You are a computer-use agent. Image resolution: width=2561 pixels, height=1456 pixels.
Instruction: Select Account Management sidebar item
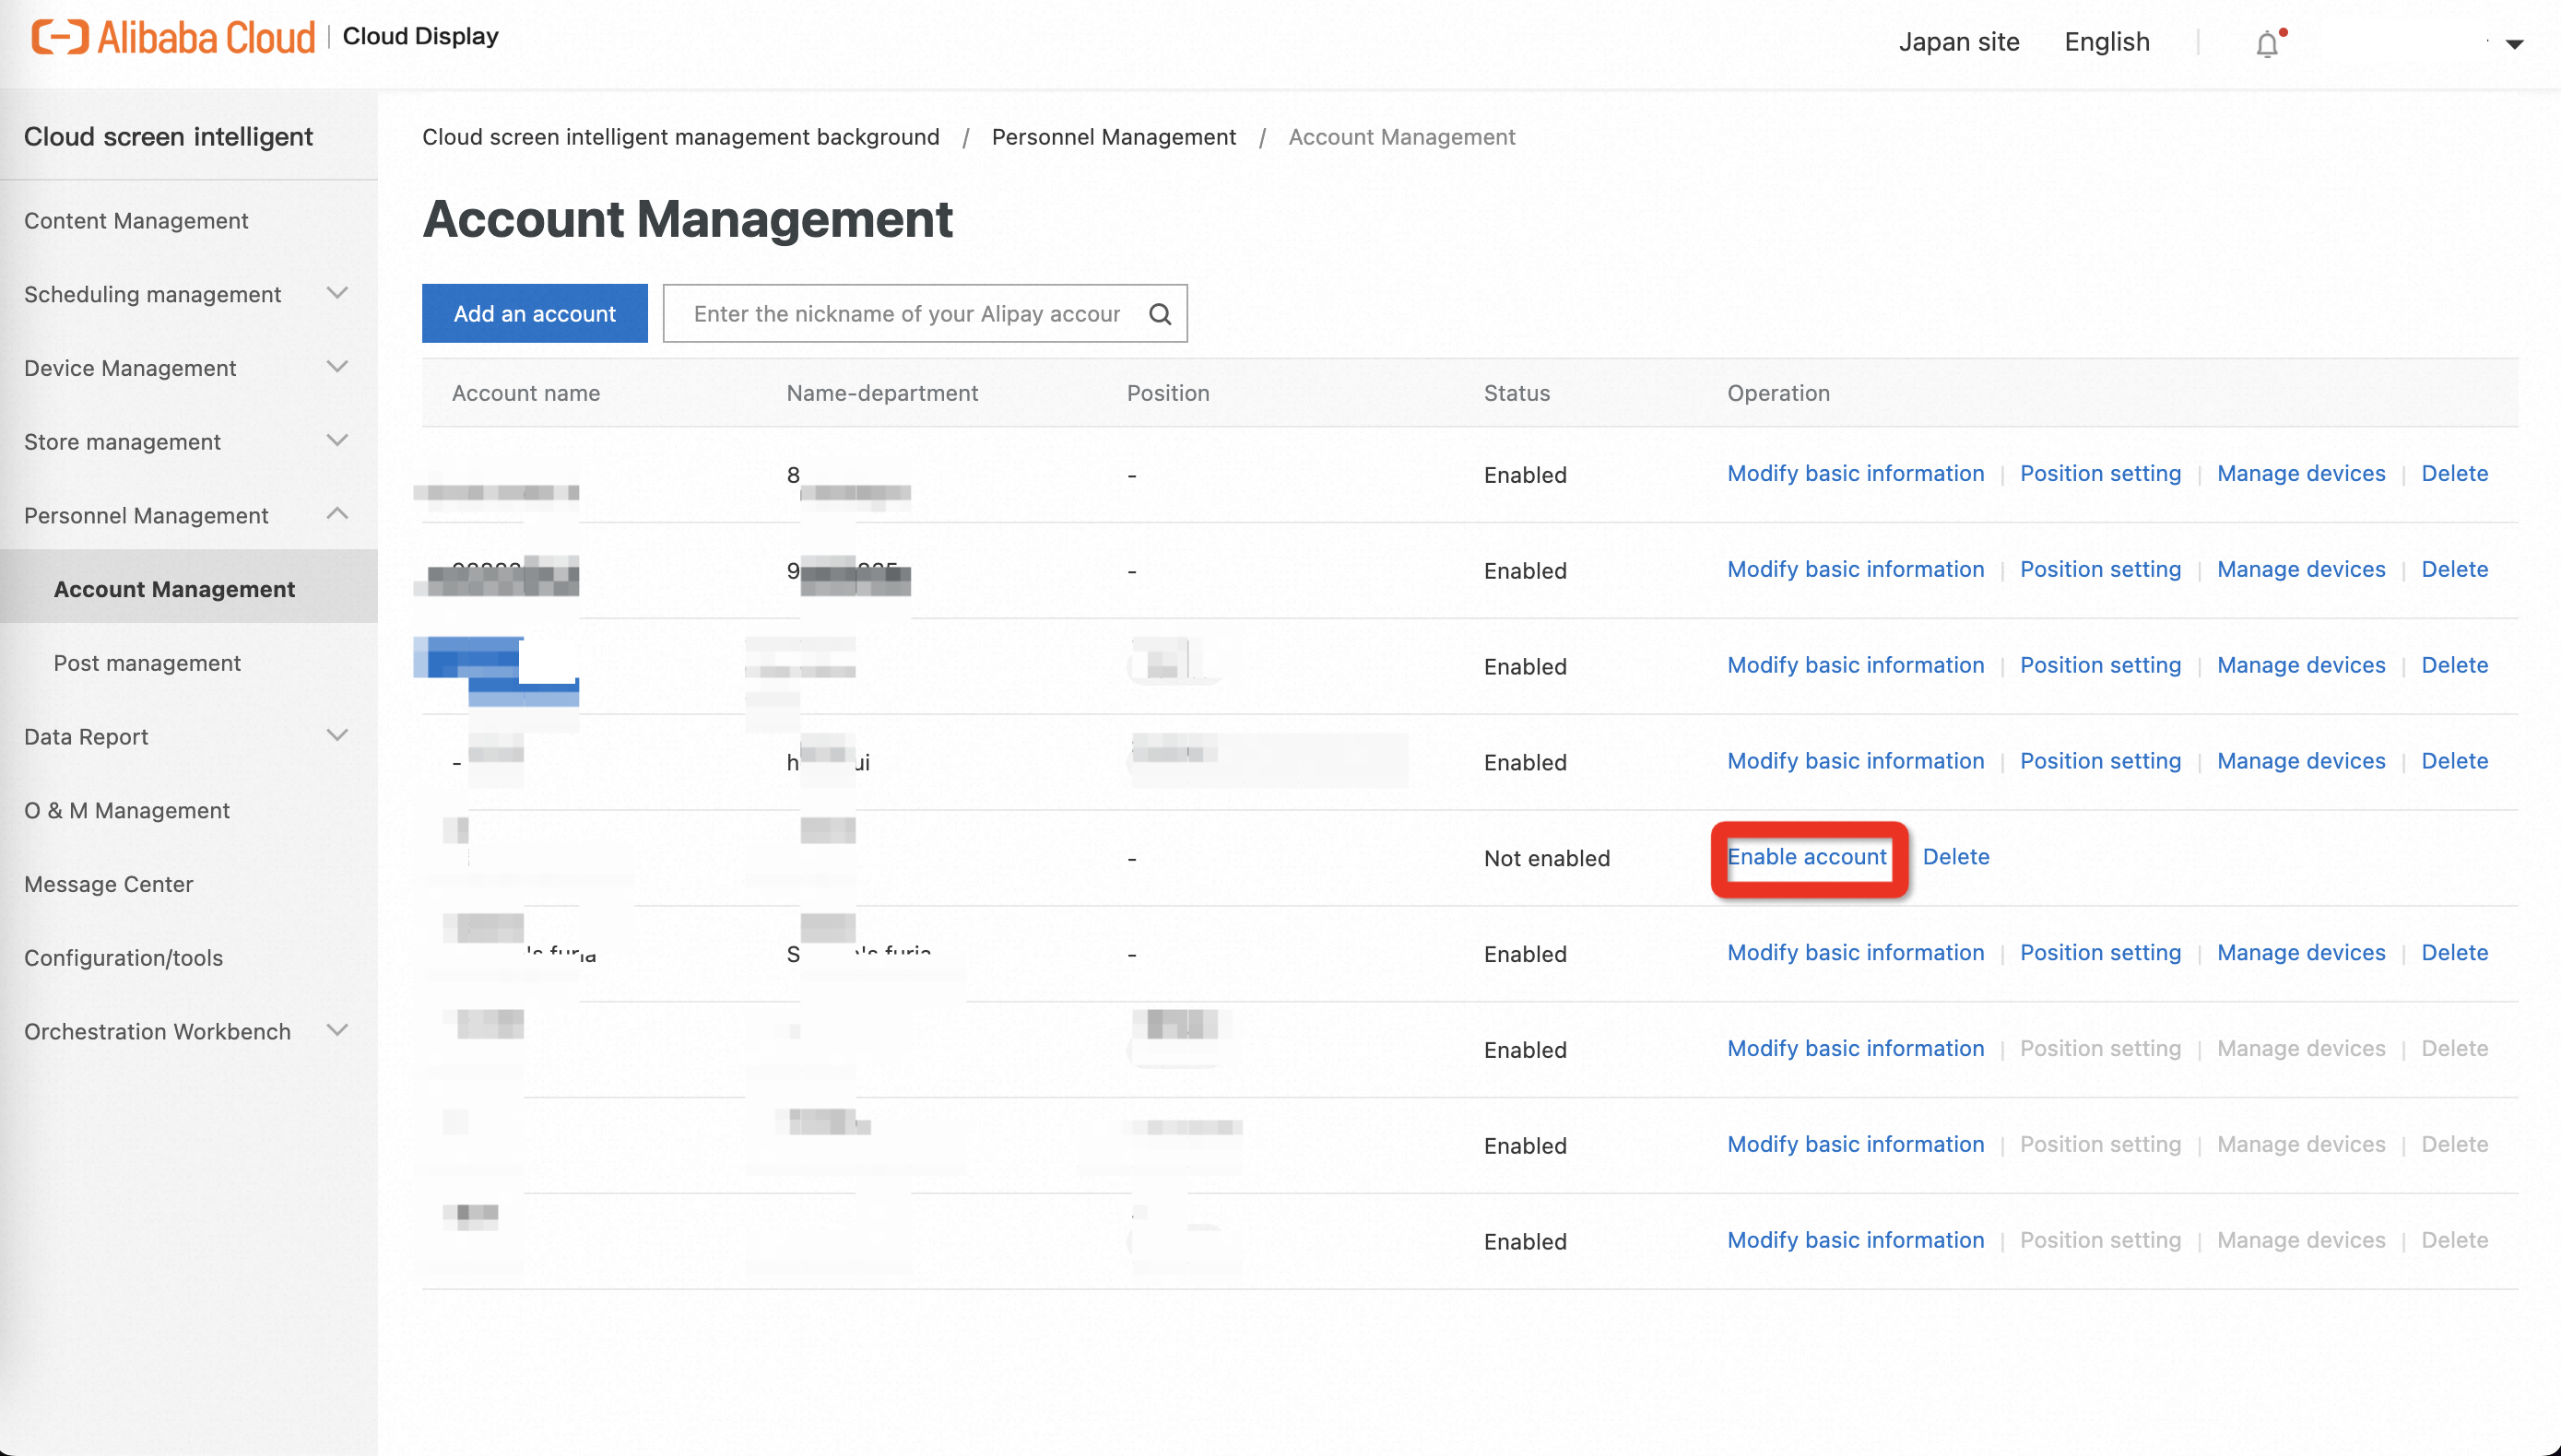point(189,589)
